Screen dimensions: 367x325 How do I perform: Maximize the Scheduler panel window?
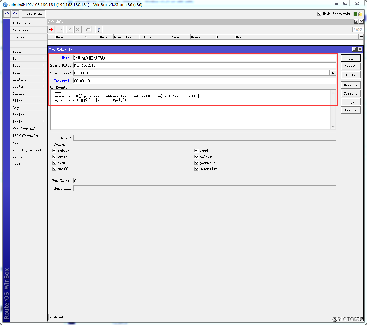coord(356,21)
